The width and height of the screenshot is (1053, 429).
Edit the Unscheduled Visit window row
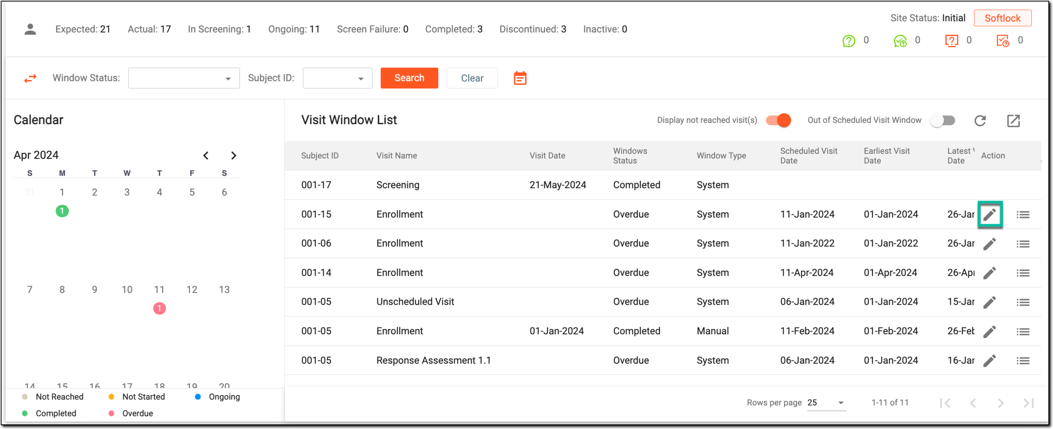990,302
